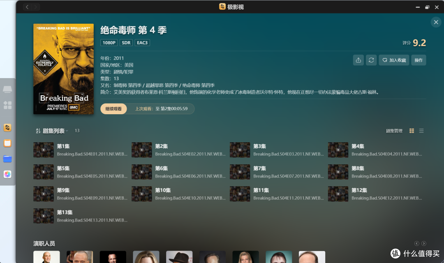Open the Breaking Bad poster image
Screen dimensions: 444x263
63,69
